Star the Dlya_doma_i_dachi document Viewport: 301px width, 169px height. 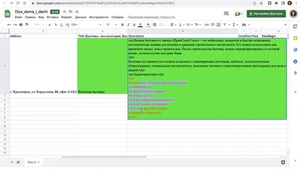point(64,12)
